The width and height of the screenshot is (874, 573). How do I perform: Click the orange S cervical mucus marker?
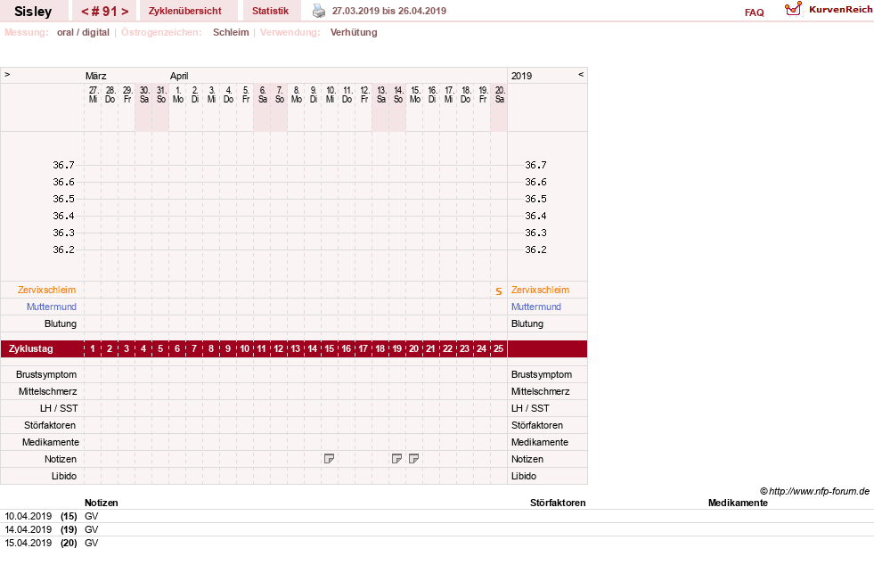499,291
